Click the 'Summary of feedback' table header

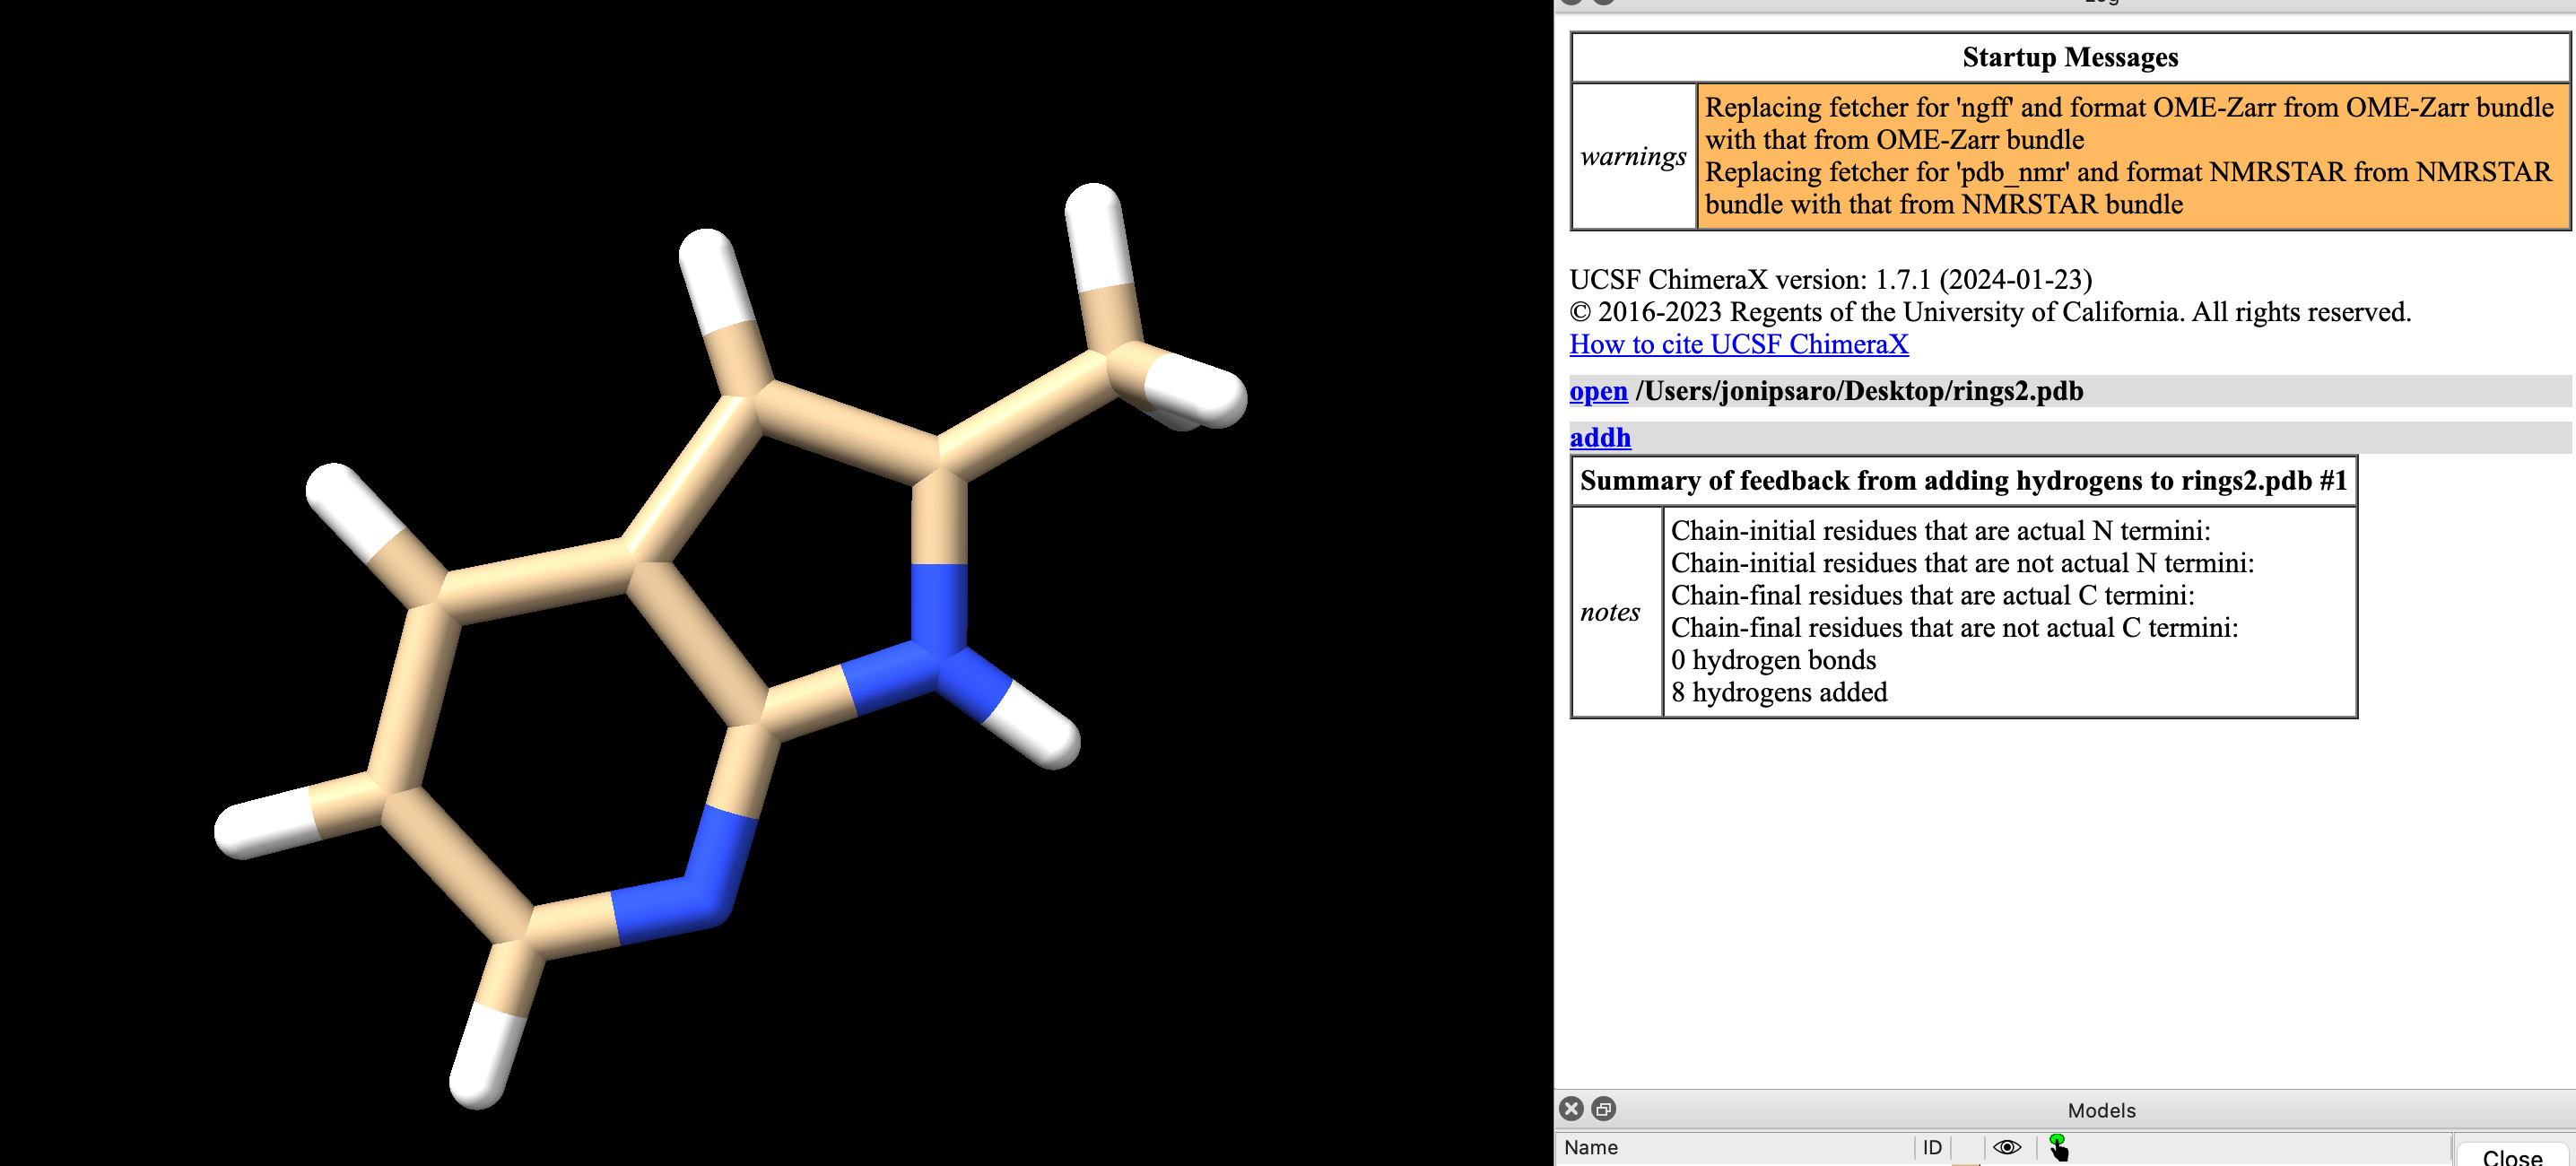tap(1962, 481)
